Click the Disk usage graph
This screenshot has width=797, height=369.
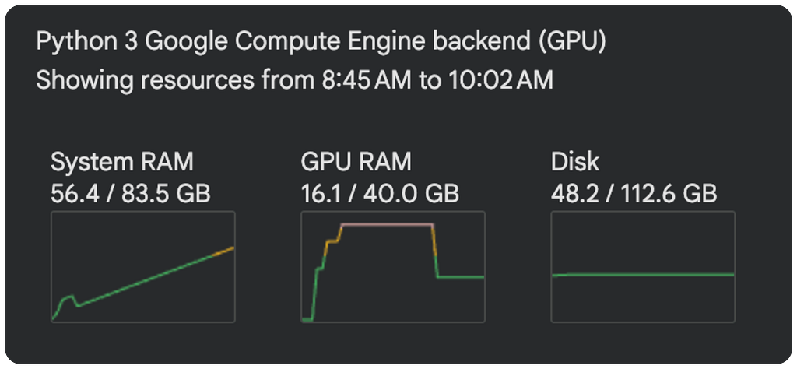643,267
